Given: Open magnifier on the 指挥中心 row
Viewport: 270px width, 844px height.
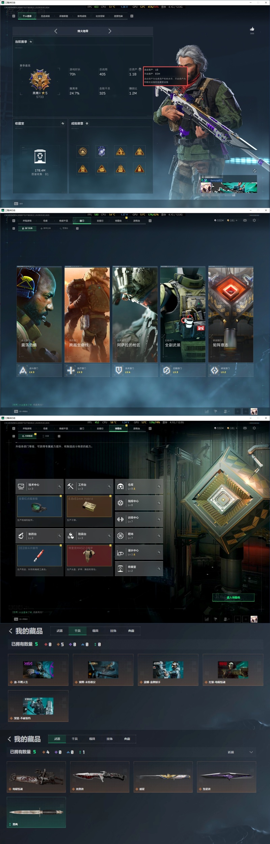Looking at the screenshot, I should (159, 503).
